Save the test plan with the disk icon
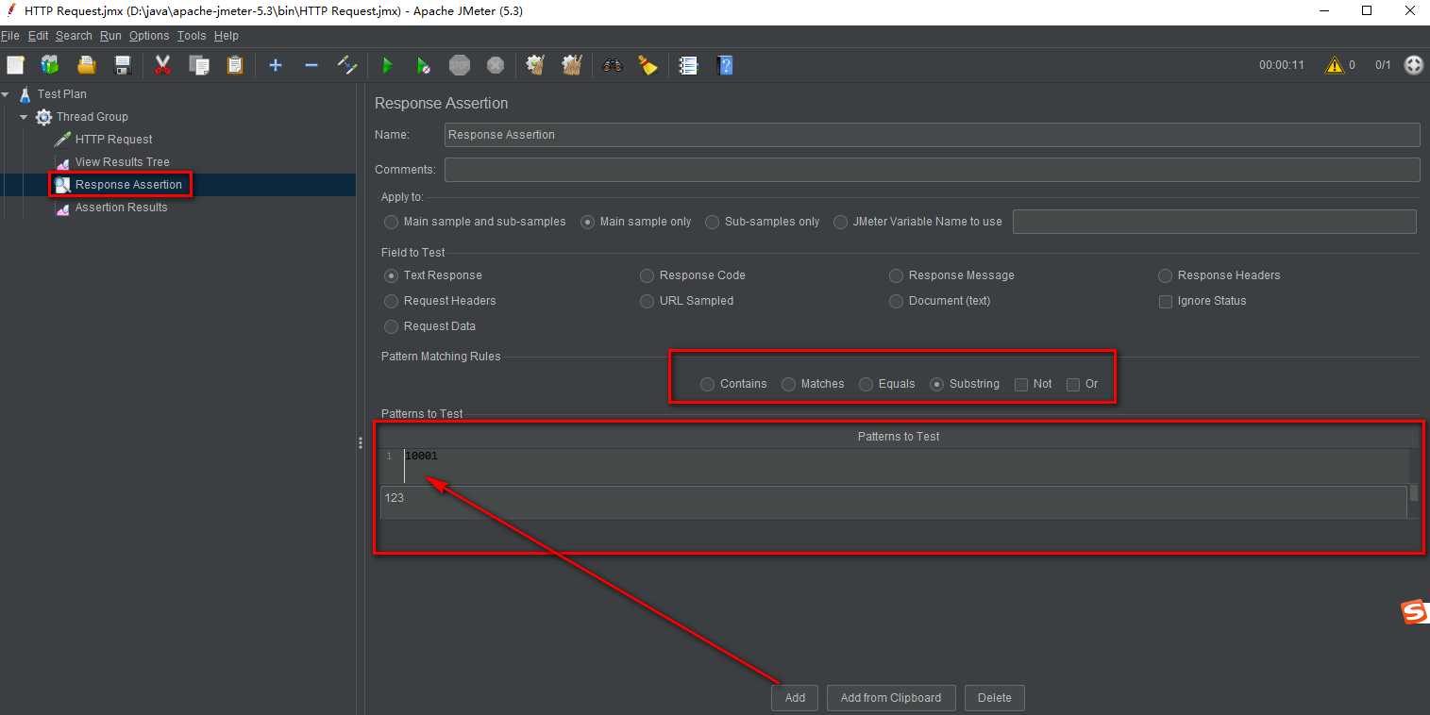 tap(122, 65)
